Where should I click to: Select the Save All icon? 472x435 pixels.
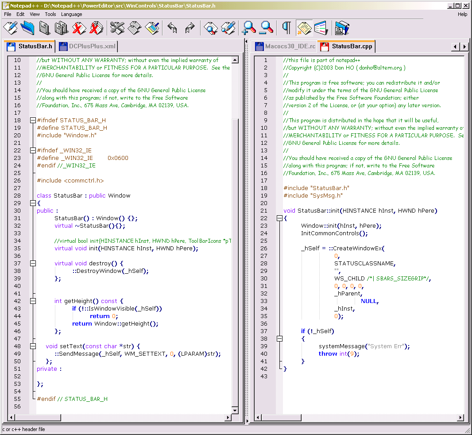click(61, 28)
